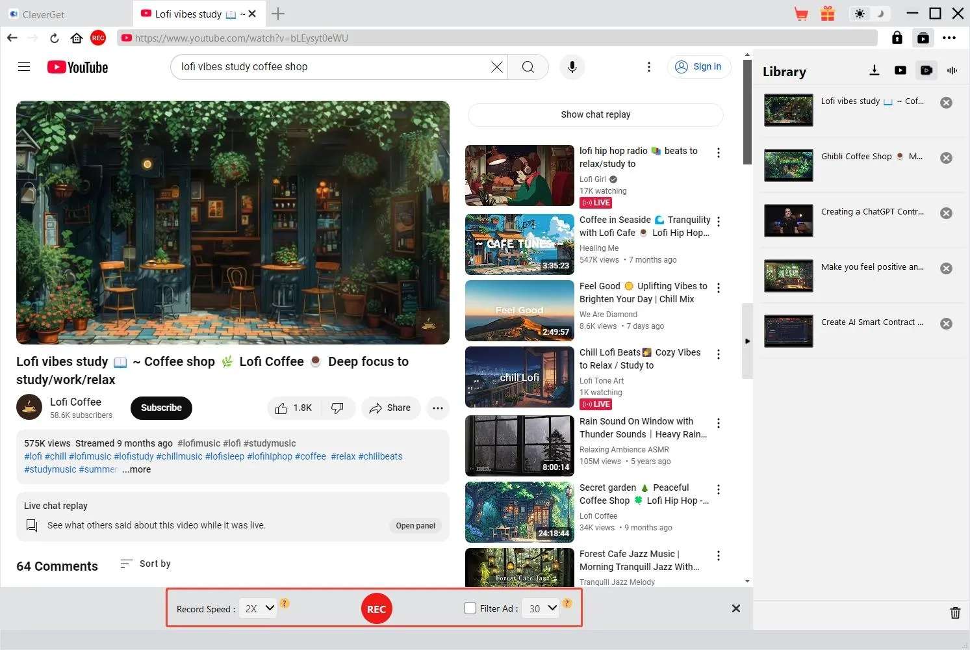
Task: Click the YouTube search input field
Action: pos(331,67)
